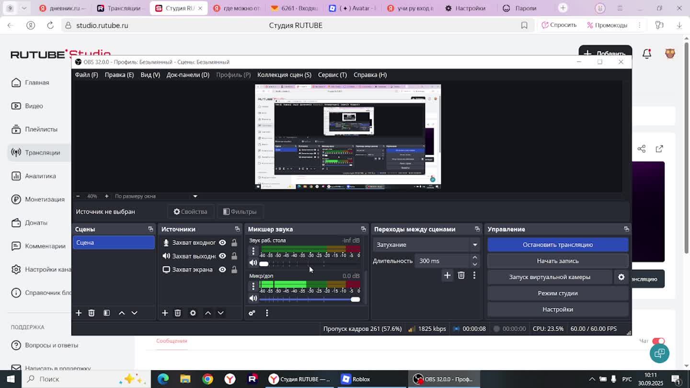Open virtual camera settings gear
This screenshot has height=388, width=690.
(621, 277)
